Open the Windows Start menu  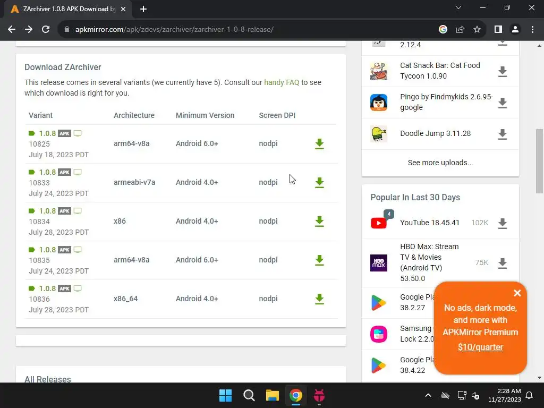[225, 395]
